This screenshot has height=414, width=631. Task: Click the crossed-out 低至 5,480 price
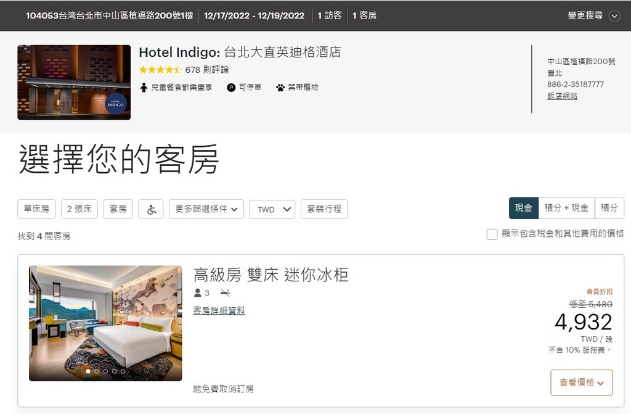590,304
